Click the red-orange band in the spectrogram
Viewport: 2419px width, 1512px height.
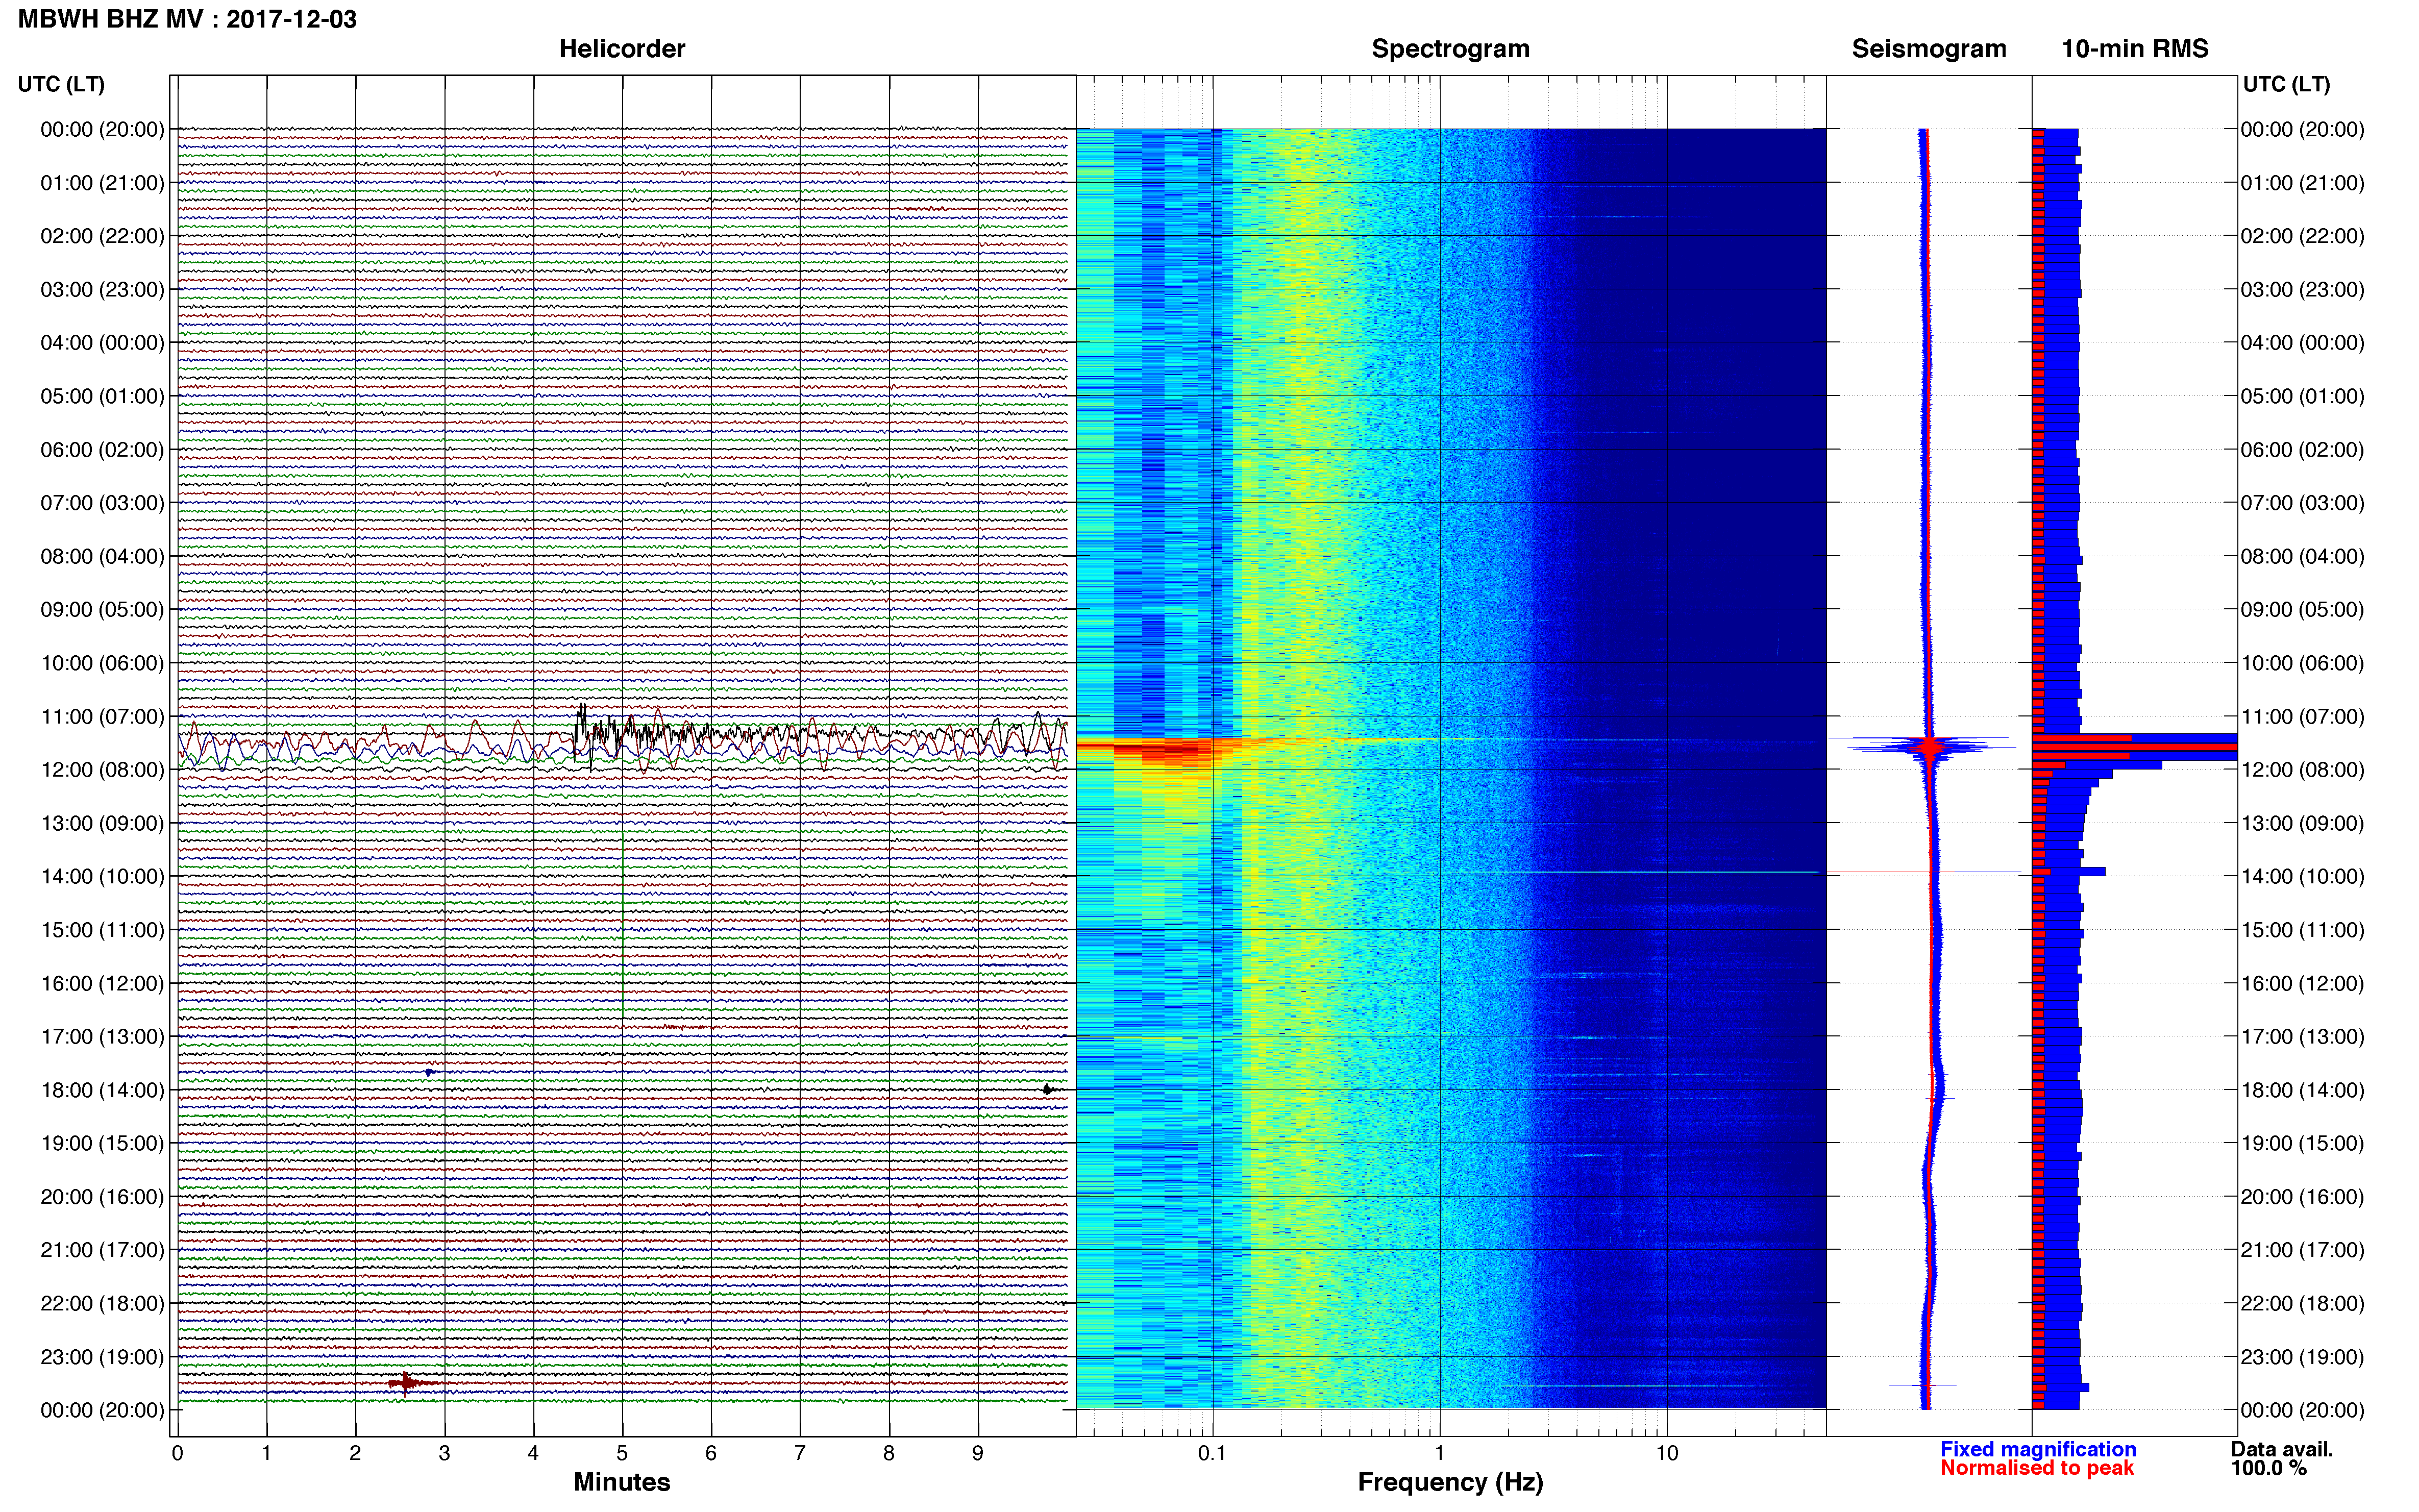tap(1160, 750)
